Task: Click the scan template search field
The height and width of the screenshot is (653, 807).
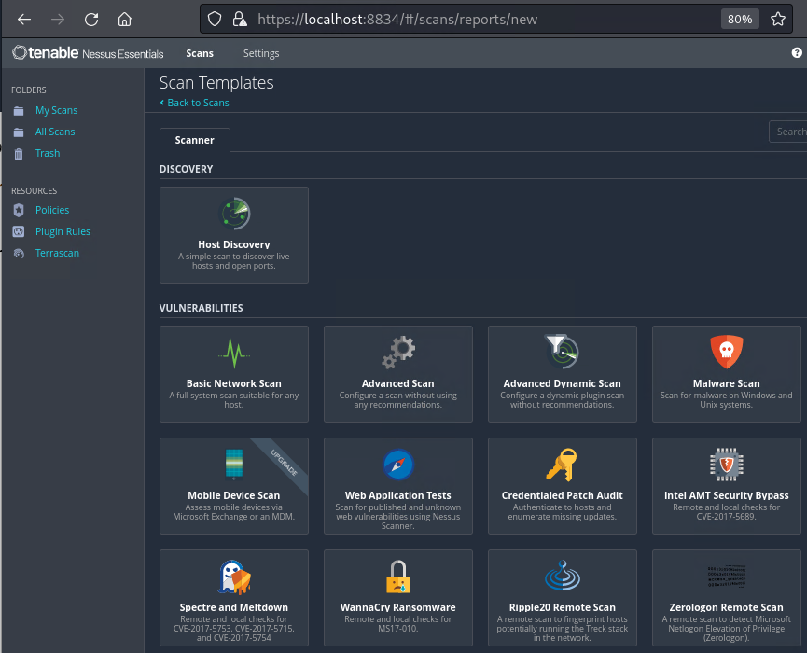Action: [x=788, y=132]
